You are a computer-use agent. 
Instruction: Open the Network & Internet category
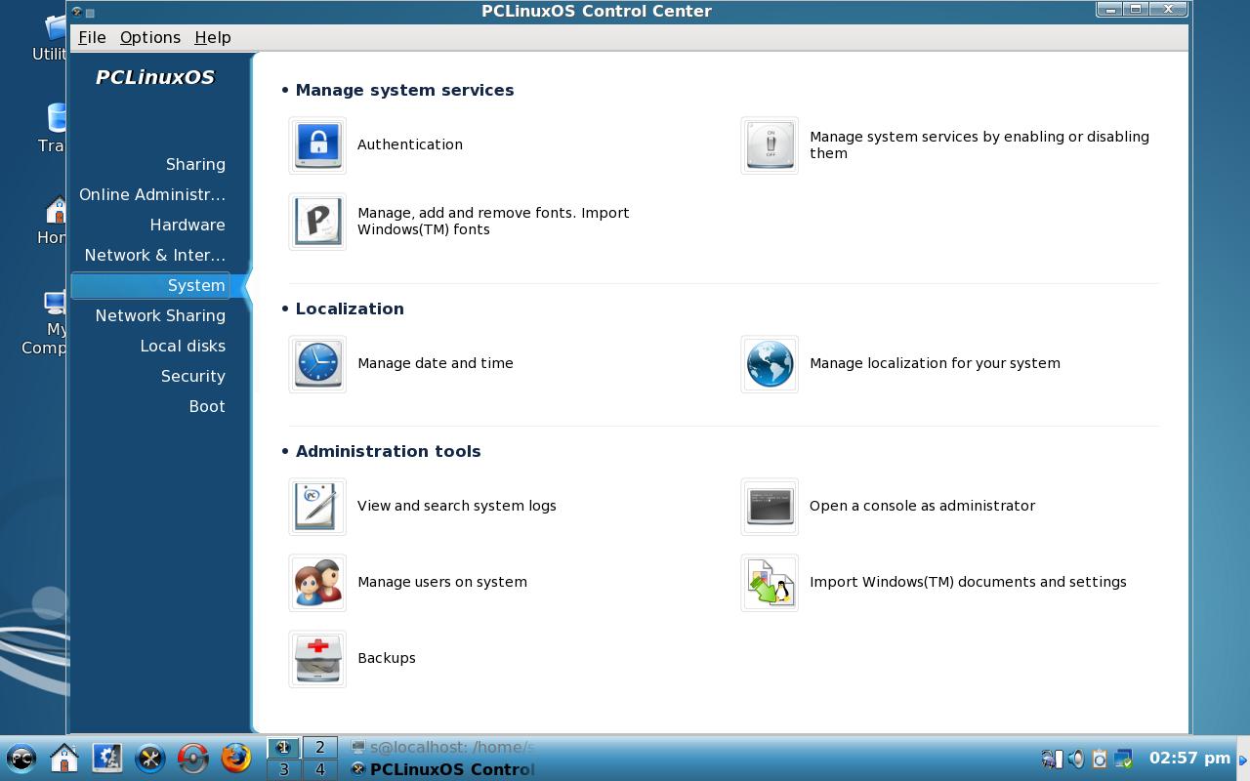pos(154,255)
